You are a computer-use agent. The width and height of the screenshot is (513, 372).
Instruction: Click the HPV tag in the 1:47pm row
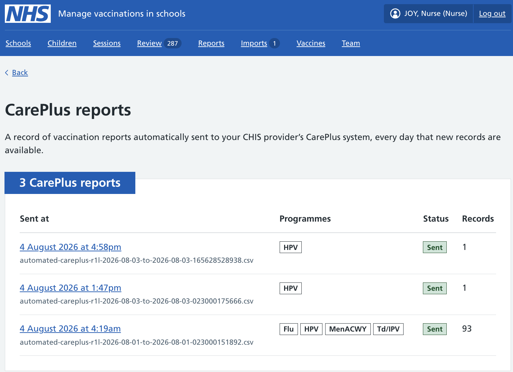291,288
